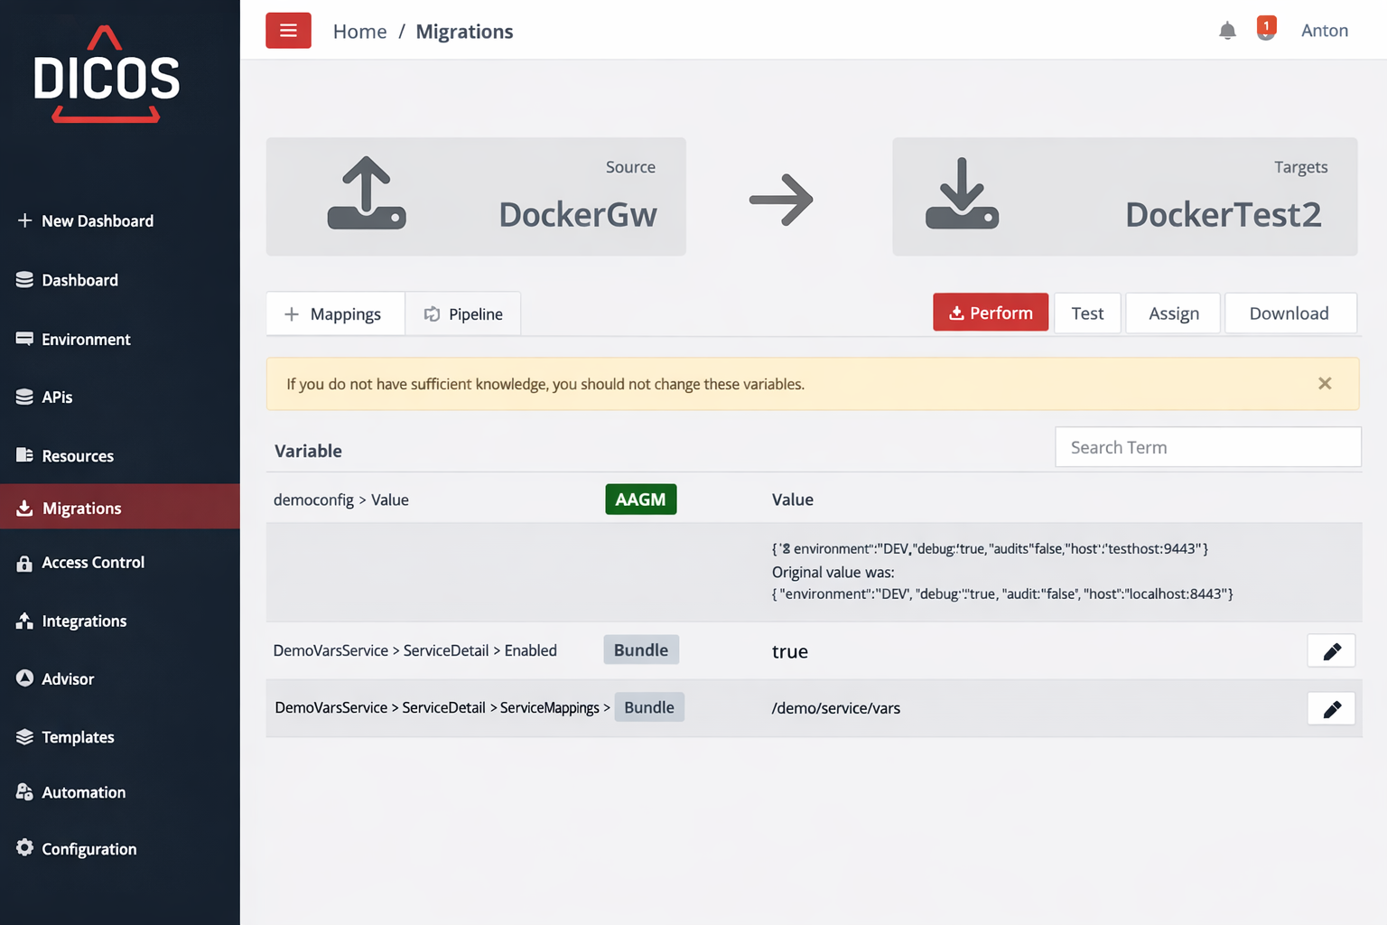Image resolution: width=1387 pixels, height=925 pixels.
Task: Click the Download button
Action: [x=1289, y=313]
